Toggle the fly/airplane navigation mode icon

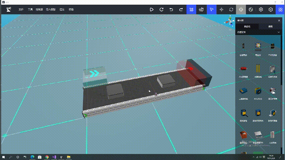[x=191, y=9]
